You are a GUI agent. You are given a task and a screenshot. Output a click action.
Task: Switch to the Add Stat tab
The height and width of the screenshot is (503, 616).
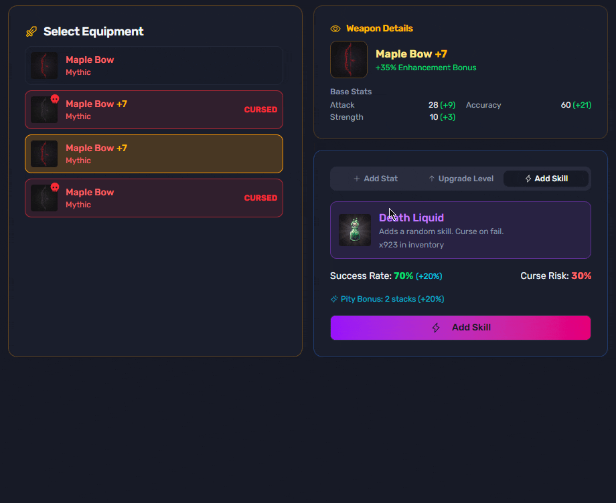tap(376, 179)
